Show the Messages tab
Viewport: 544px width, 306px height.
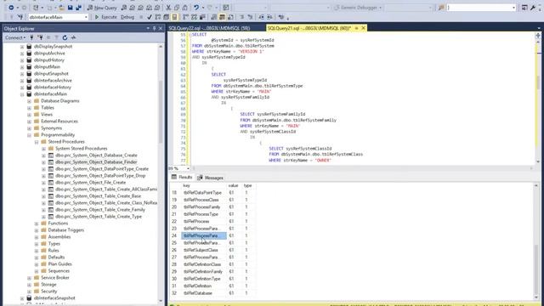pyautogui.click(x=210, y=178)
